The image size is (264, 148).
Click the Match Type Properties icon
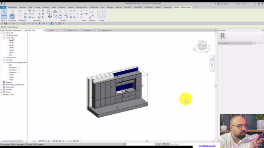pyautogui.click(x=26, y=17)
